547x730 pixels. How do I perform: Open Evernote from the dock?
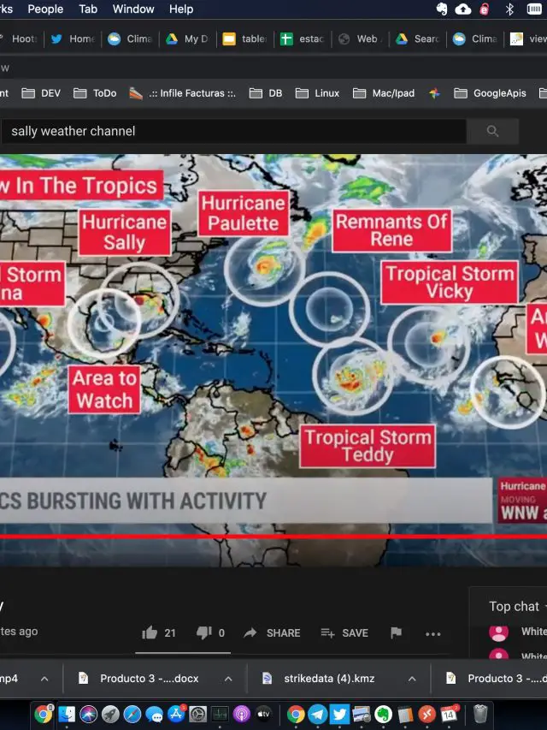[383, 714]
